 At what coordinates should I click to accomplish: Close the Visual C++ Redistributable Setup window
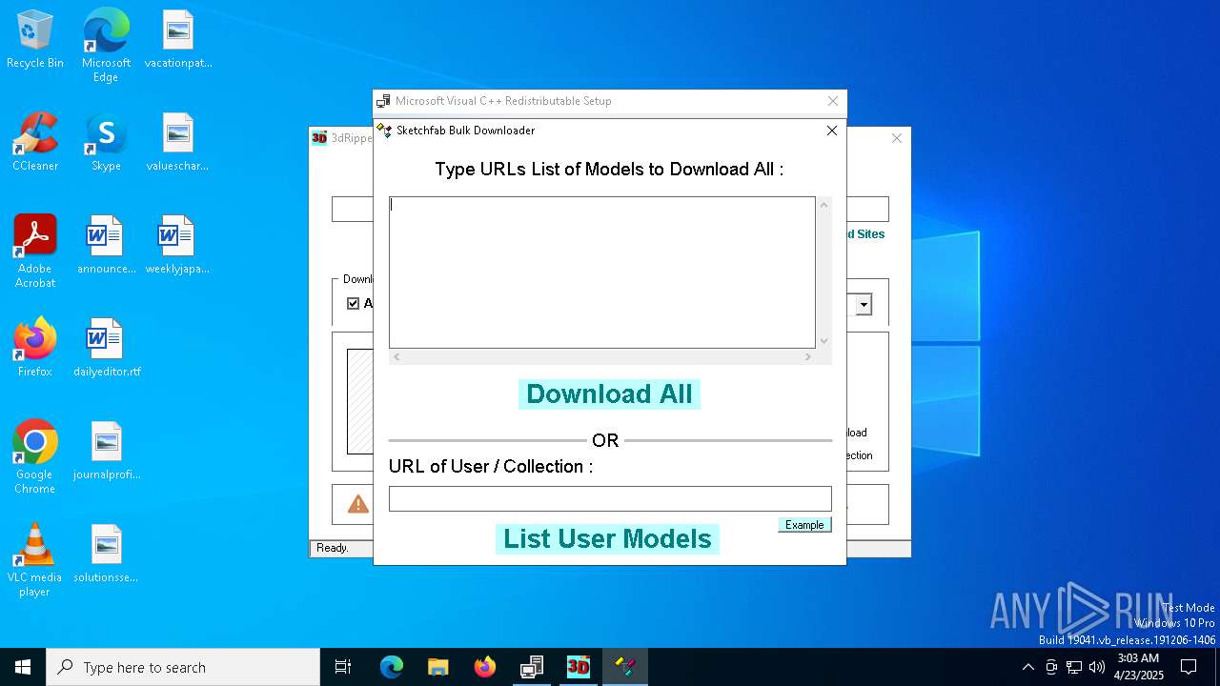tap(833, 101)
